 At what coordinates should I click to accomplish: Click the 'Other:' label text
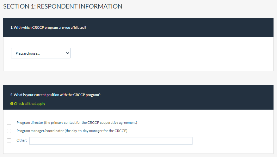coord(22,140)
